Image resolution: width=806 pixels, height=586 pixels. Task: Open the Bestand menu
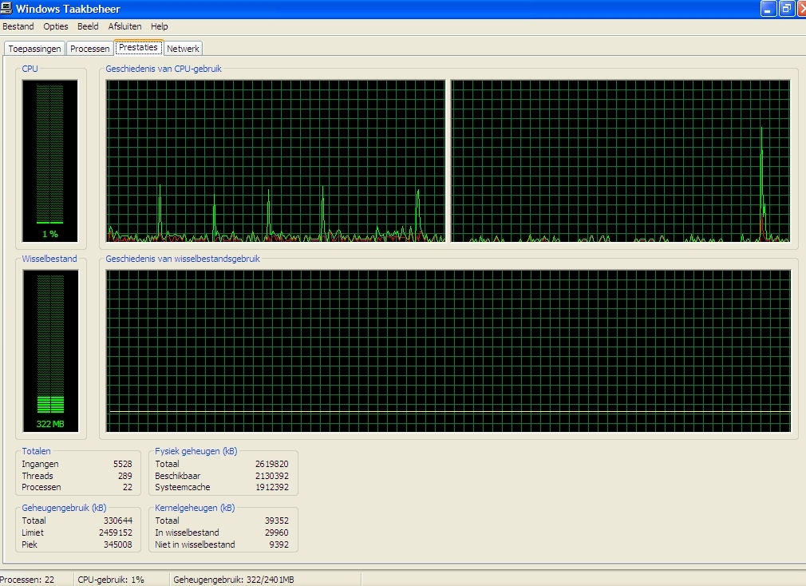coord(18,26)
